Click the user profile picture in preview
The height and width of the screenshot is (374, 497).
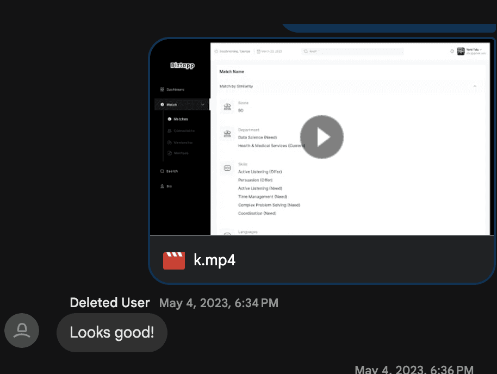[461, 51]
